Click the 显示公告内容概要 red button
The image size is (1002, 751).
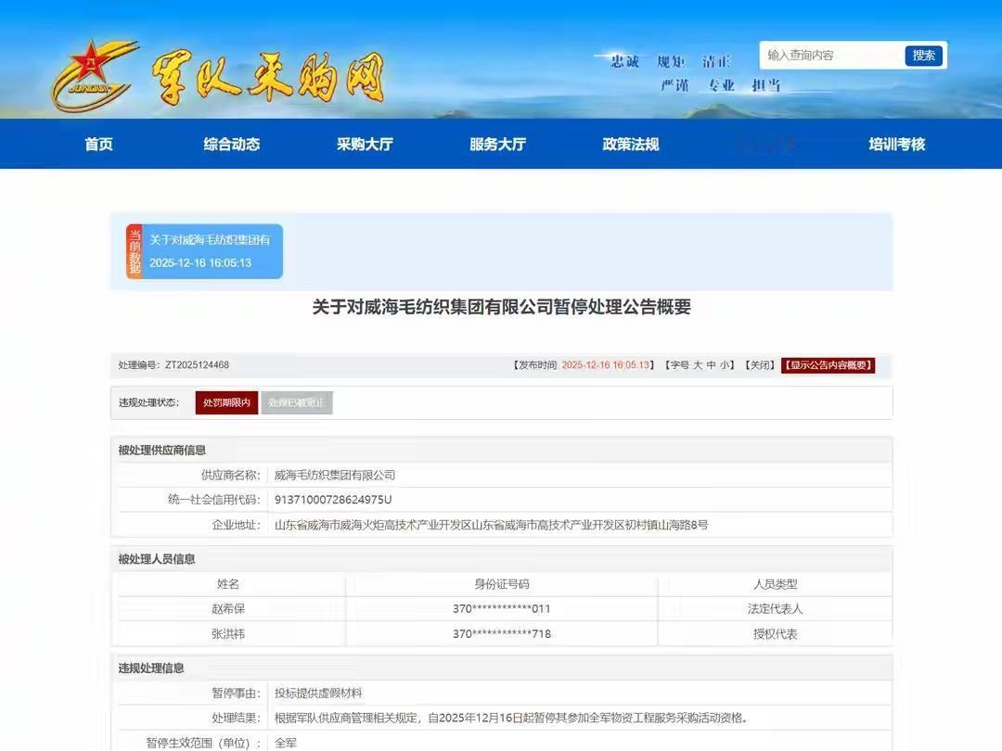(828, 364)
